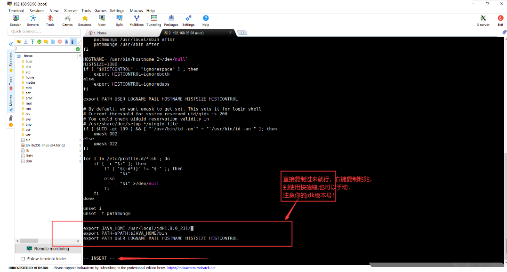Click the X server icon
The height and width of the screenshot is (272, 507).
click(483, 20)
